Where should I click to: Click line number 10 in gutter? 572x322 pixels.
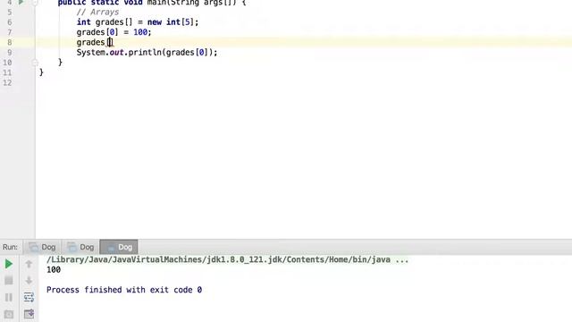(x=7, y=63)
